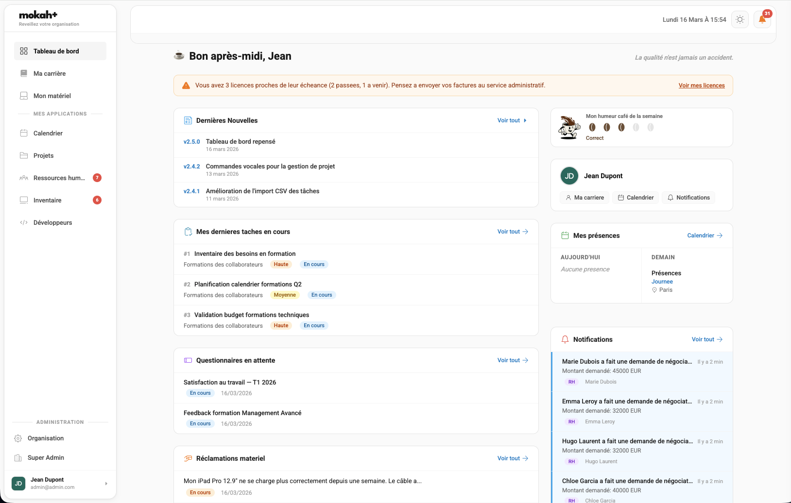
Task: Open Organisation settings gear icon
Action: coord(18,438)
